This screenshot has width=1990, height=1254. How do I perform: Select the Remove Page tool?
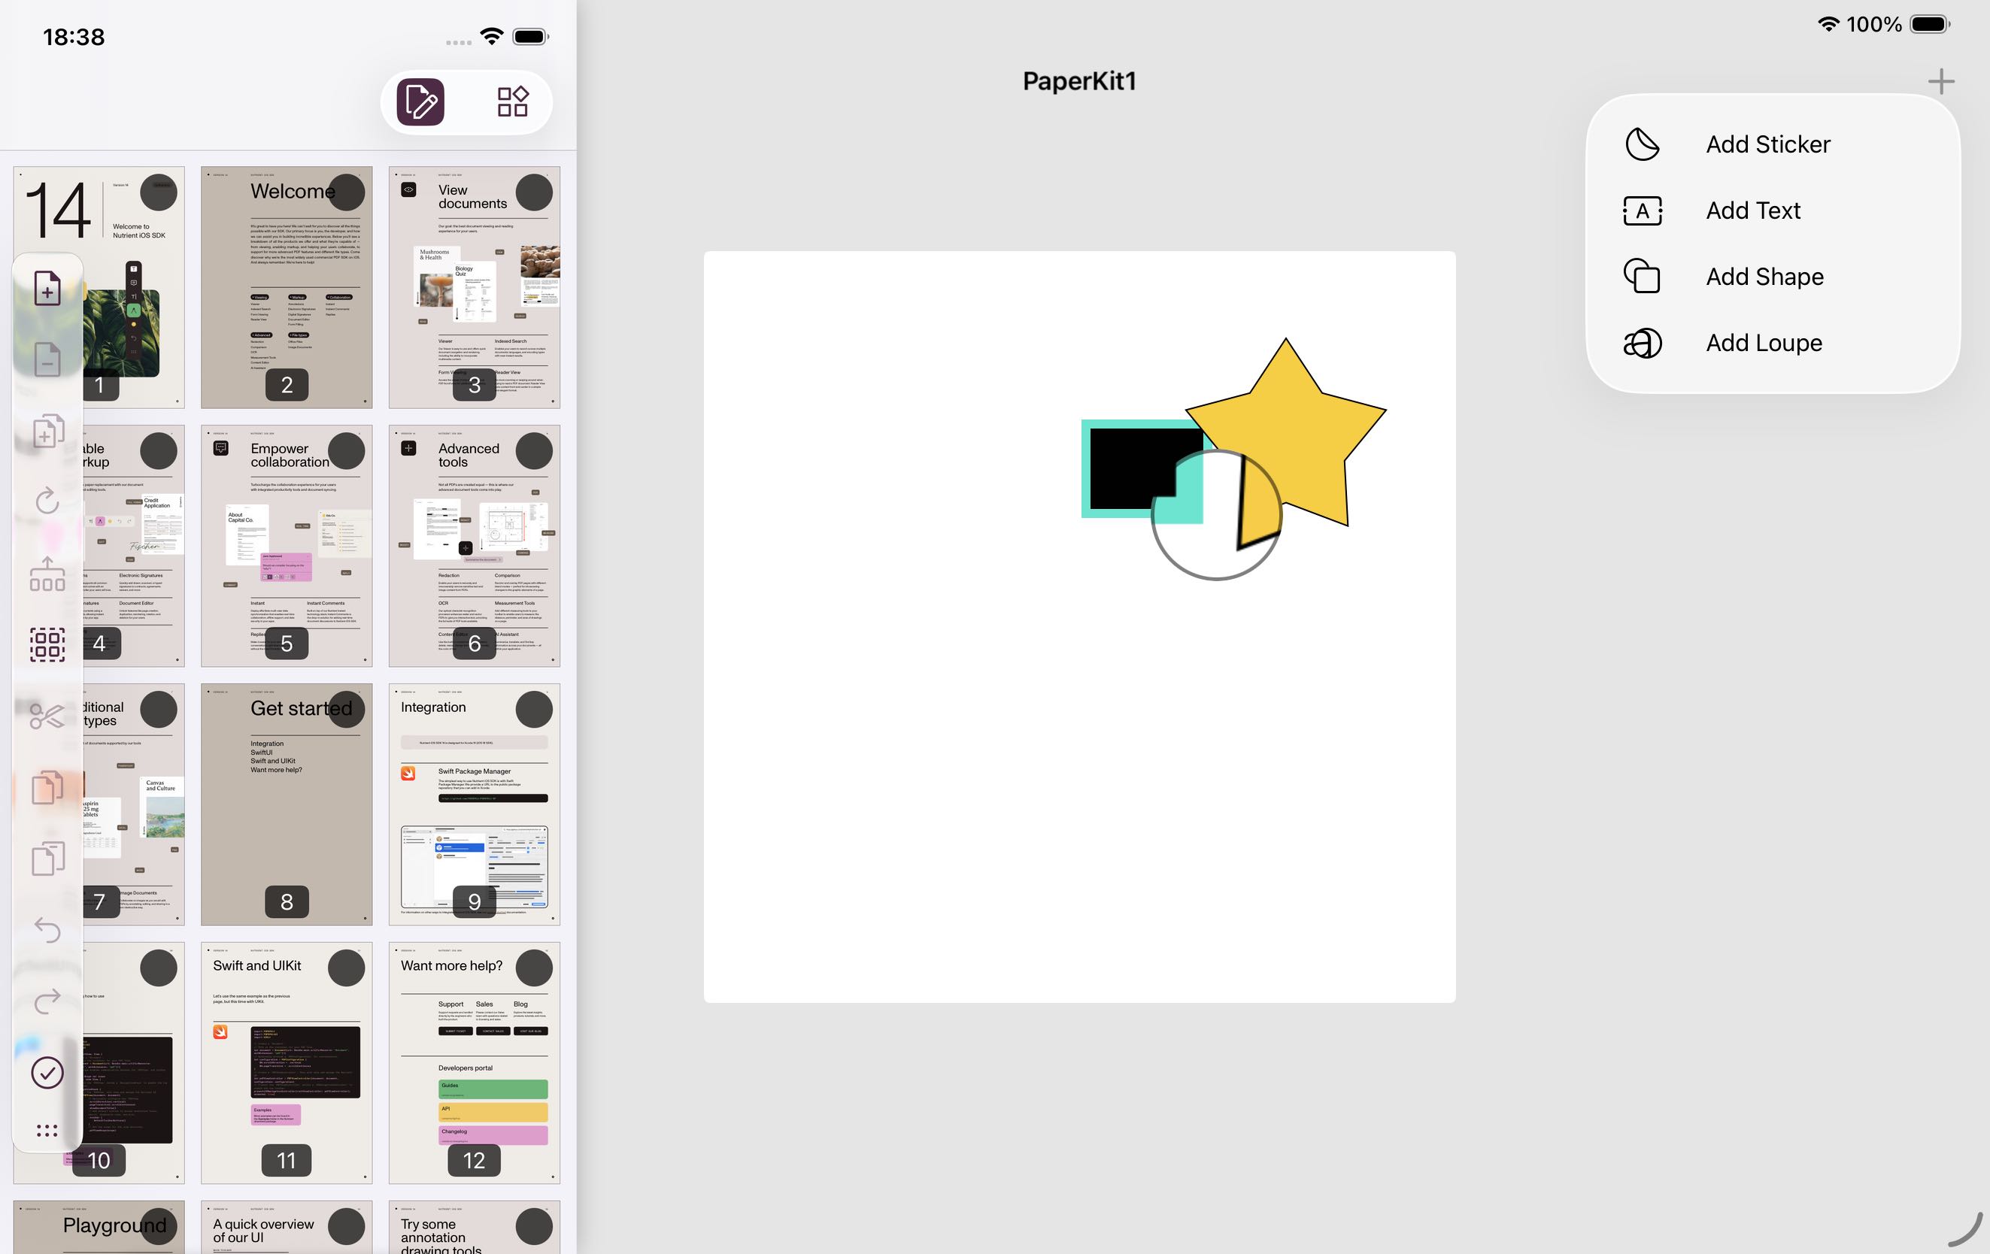47,359
